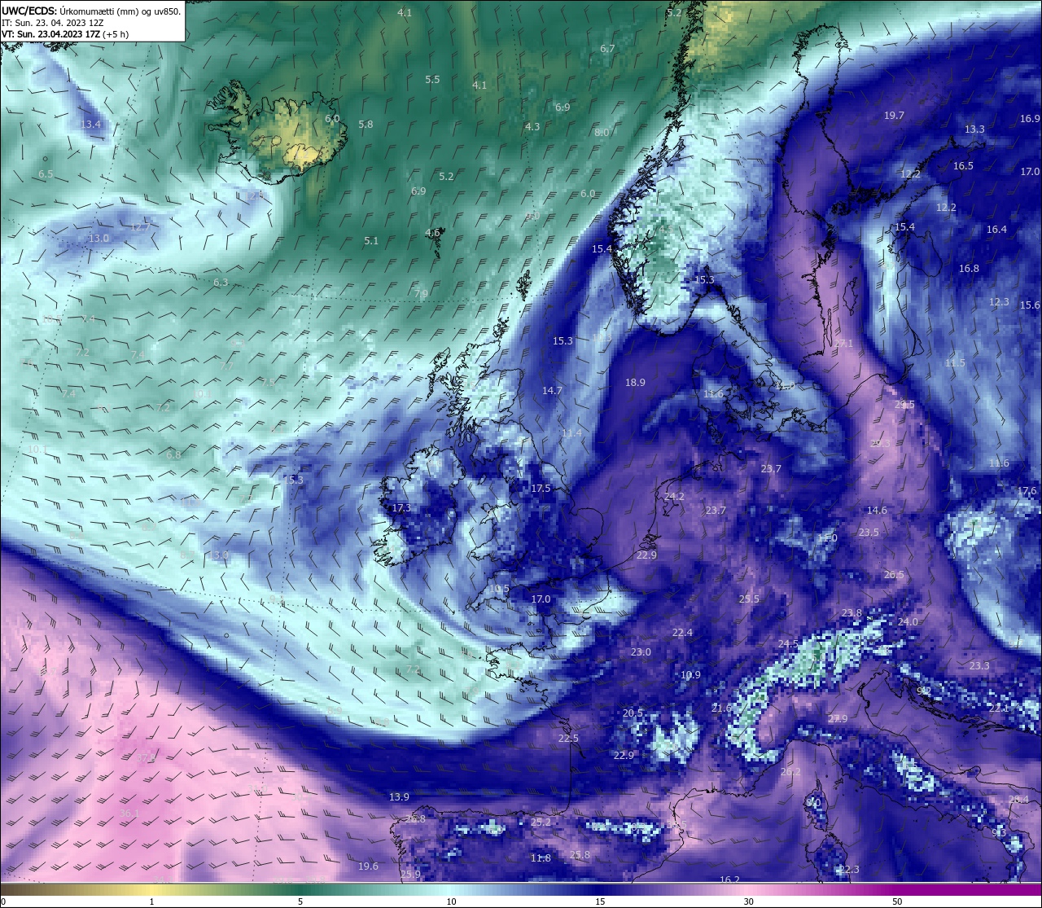Click the map value '14.7' east of Scotland
The width and height of the screenshot is (1042, 908).
[x=552, y=391]
